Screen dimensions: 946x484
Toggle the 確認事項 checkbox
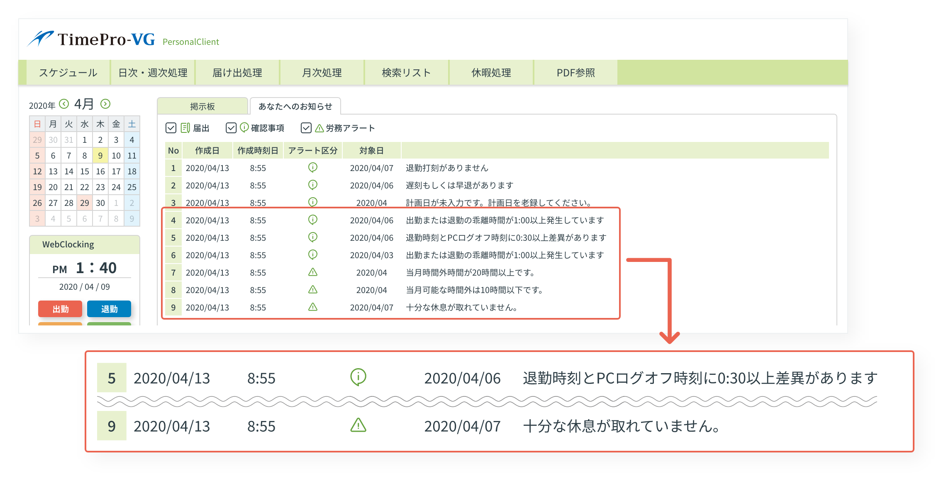(231, 128)
